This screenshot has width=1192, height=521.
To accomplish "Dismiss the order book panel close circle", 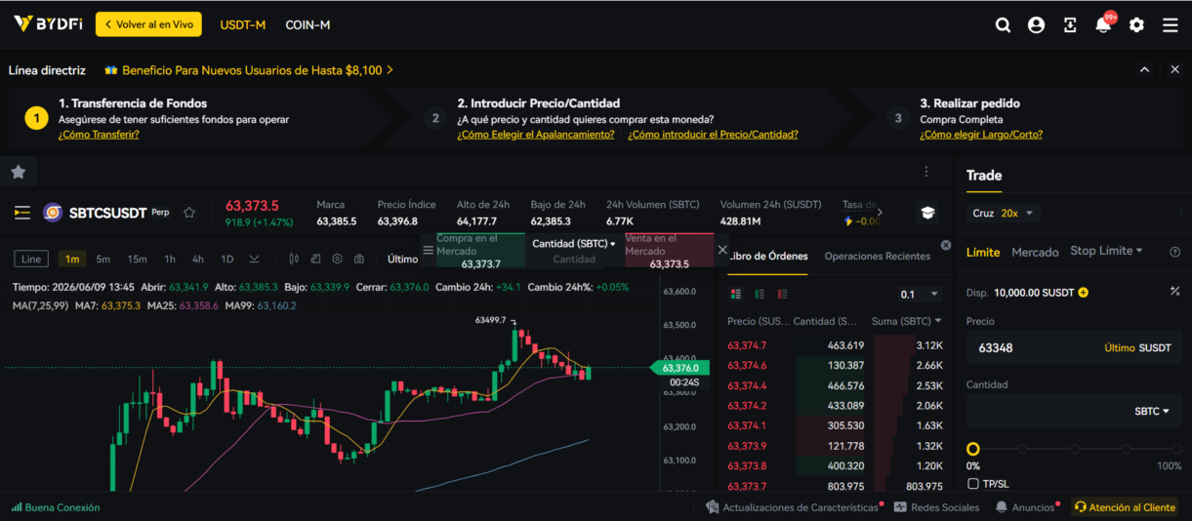I will point(945,245).
